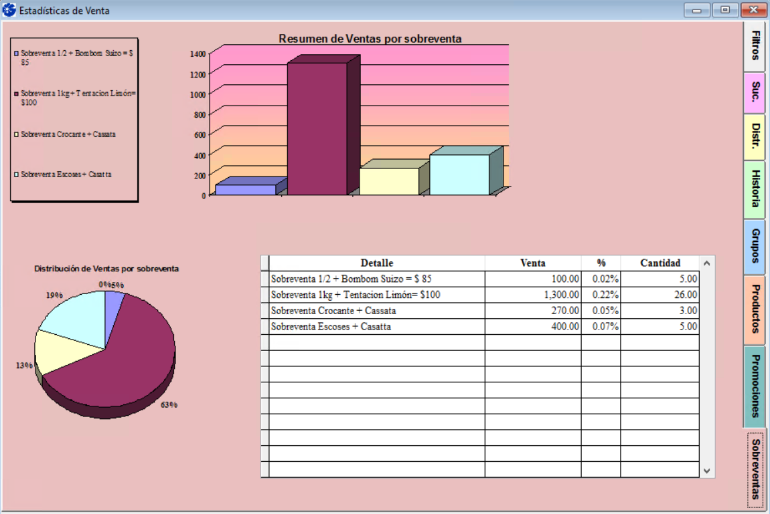The height and width of the screenshot is (514, 770).
Task: Click the light cyan bar in chart
Action: point(459,175)
